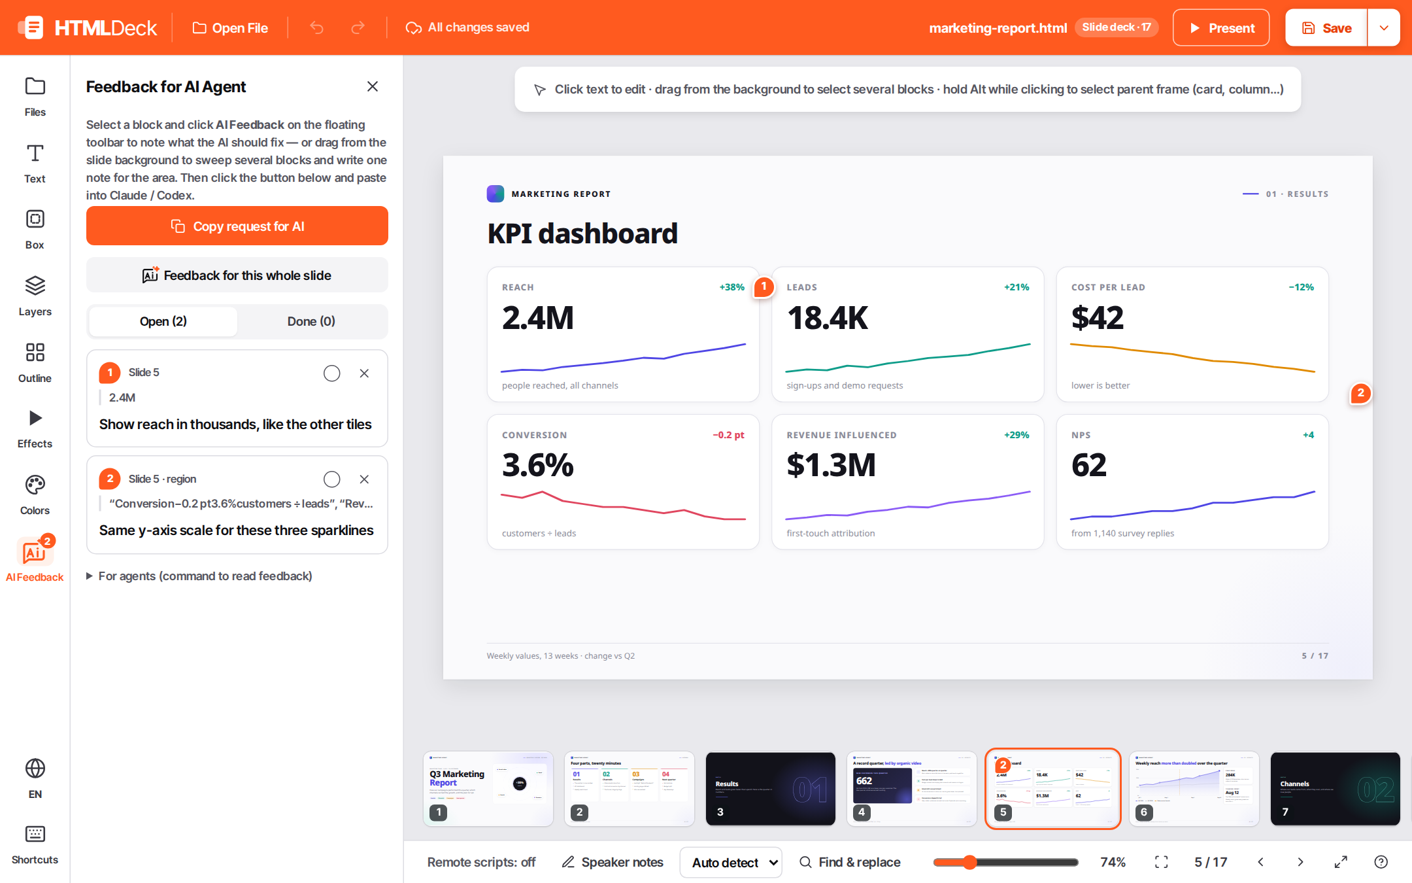Mark feedback note 1 as done
Viewport: 1412px width, 883px height.
[x=332, y=373]
